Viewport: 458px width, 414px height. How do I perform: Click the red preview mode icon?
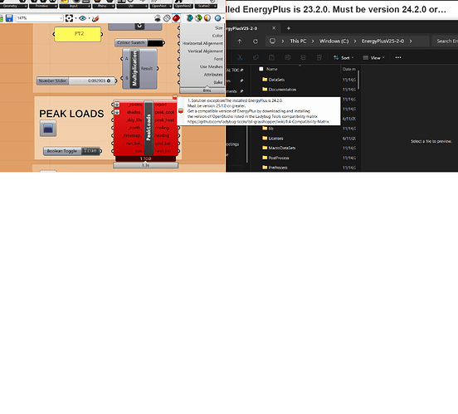click(x=176, y=18)
